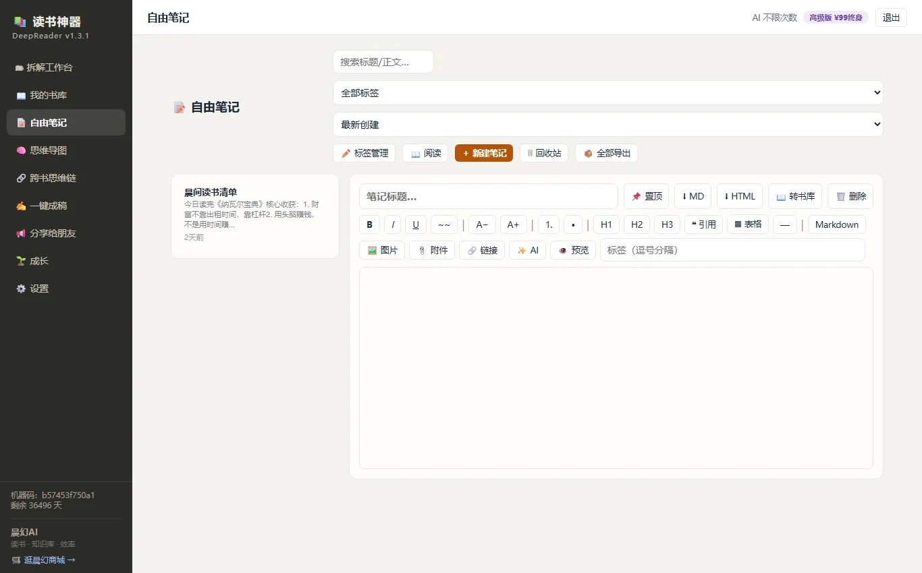Toggle bold formatting button B
This screenshot has height=573, width=922.
[369, 224]
